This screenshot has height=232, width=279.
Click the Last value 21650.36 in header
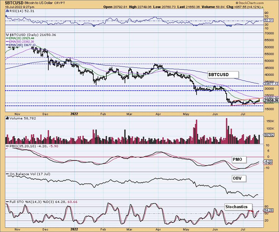(193, 7)
